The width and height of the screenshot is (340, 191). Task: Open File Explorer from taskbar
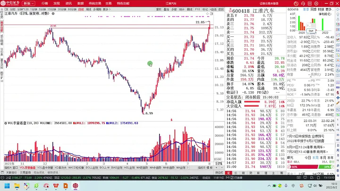click(17, 186)
